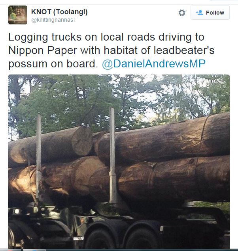This screenshot has width=238, height=251.
Task: Click the @knittingnannasT handle
Action: pos(54,20)
